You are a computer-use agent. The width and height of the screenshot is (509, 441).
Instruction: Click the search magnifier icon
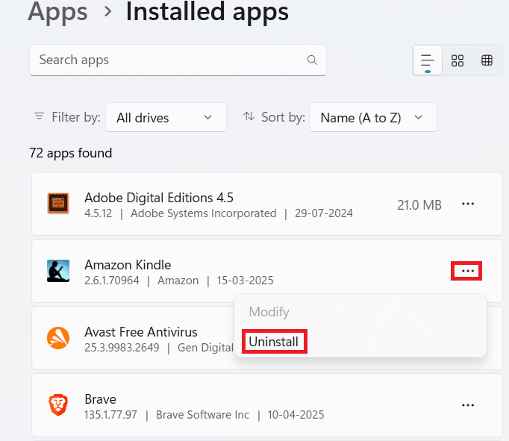312,60
